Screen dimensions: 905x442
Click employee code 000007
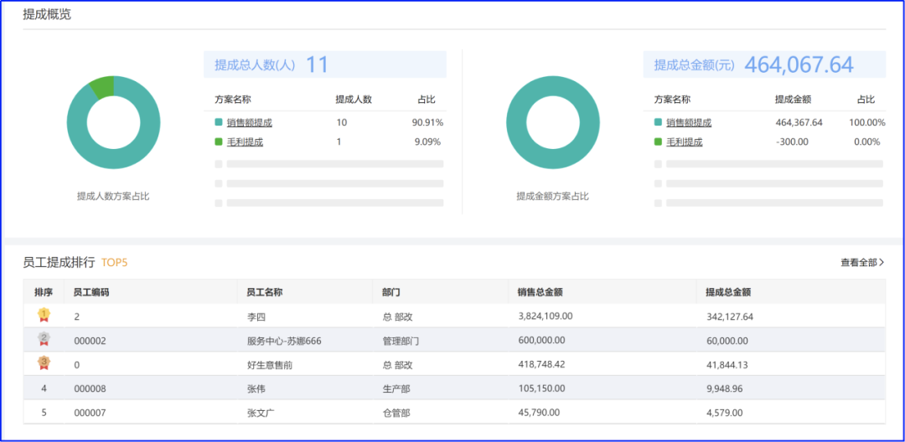(x=90, y=413)
